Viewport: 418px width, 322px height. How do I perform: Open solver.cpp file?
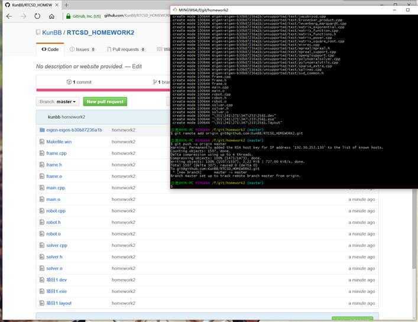click(x=57, y=245)
